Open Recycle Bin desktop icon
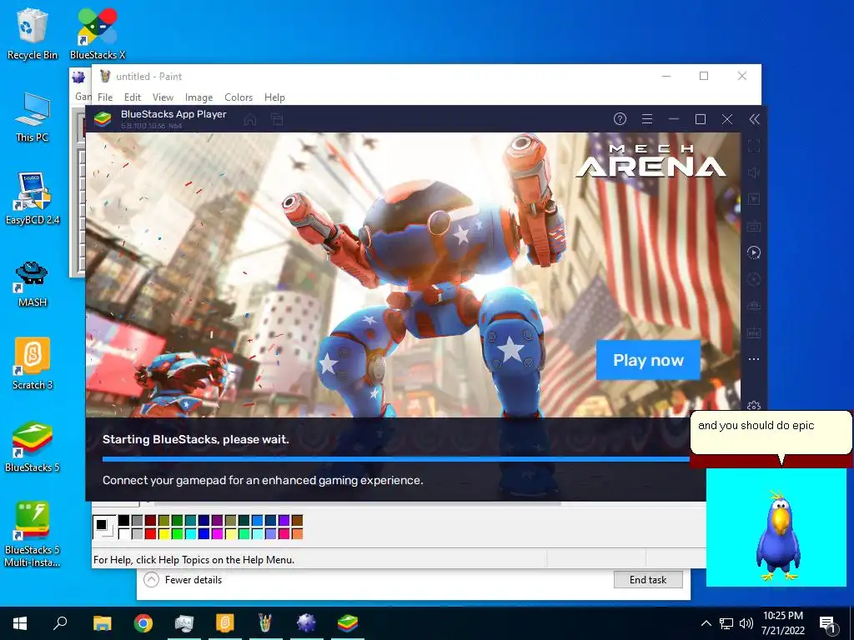 [x=33, y=34]
